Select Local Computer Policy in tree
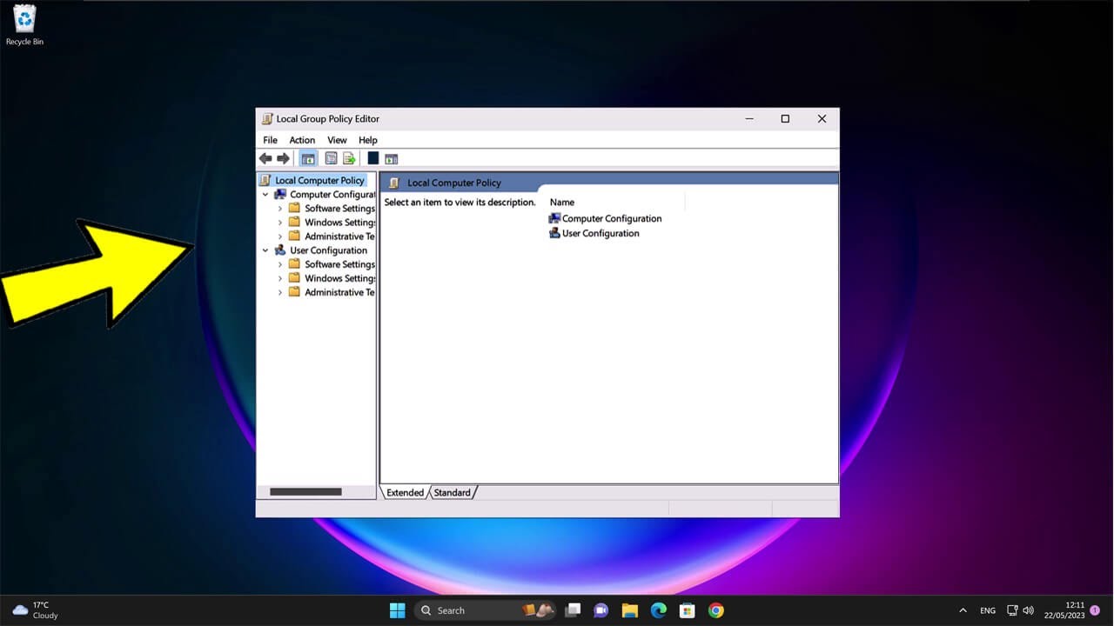 [x=319, y=181]
